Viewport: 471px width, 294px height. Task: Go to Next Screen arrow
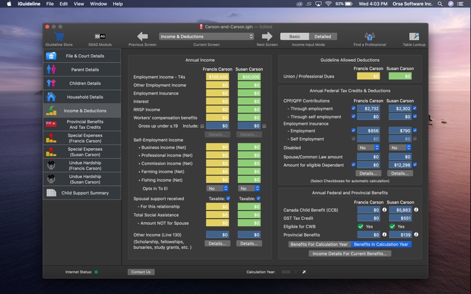tap(267, 36)
